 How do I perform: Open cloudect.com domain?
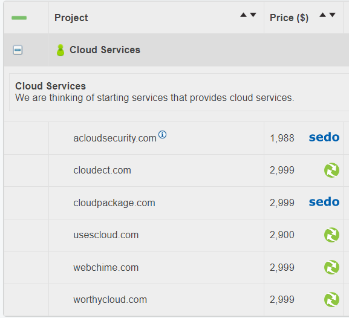[x=102, y=170]
